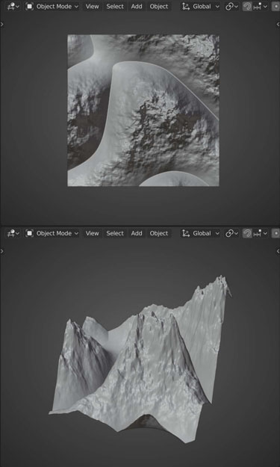280x467 pixels.
Task: Open Object menu in bottom viewport header
Action: pyautogui.click(x=159, y=233)
